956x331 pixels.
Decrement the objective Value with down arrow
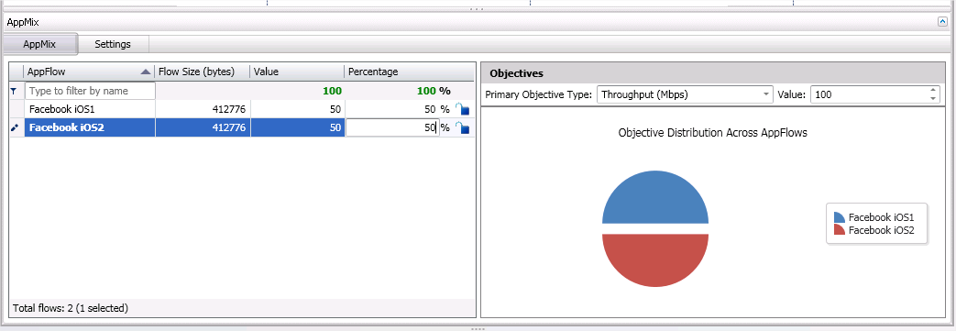(x=932, y=99)
